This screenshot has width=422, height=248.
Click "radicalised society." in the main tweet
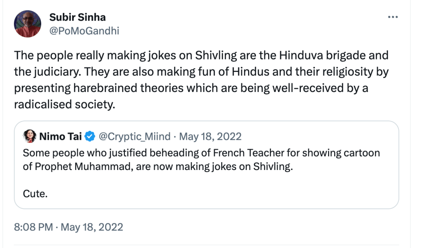[63, 104]
